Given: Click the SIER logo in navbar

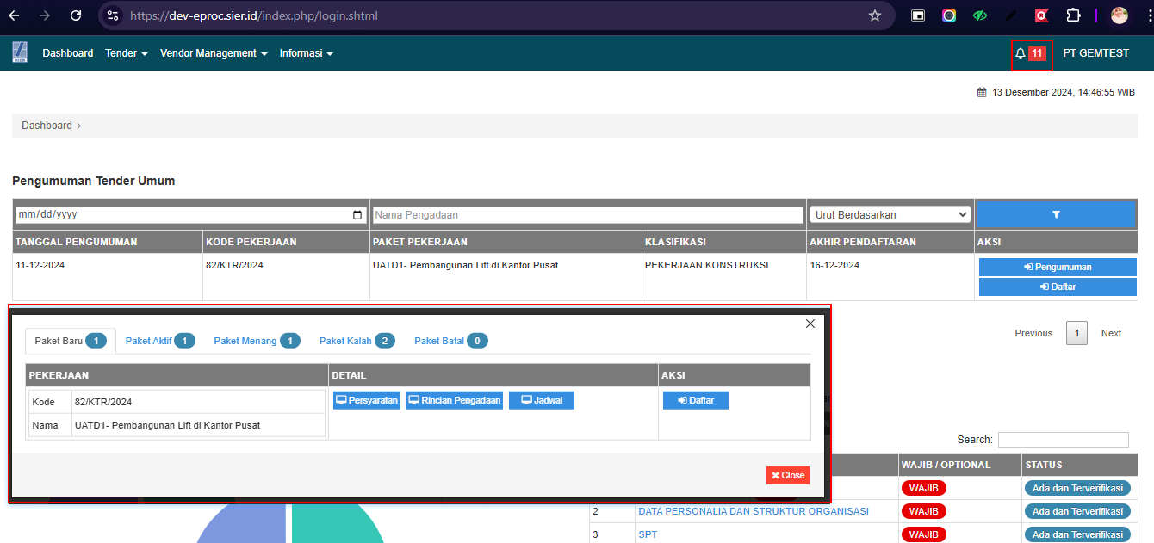Looking at the screenshot, I should point(20,52).
